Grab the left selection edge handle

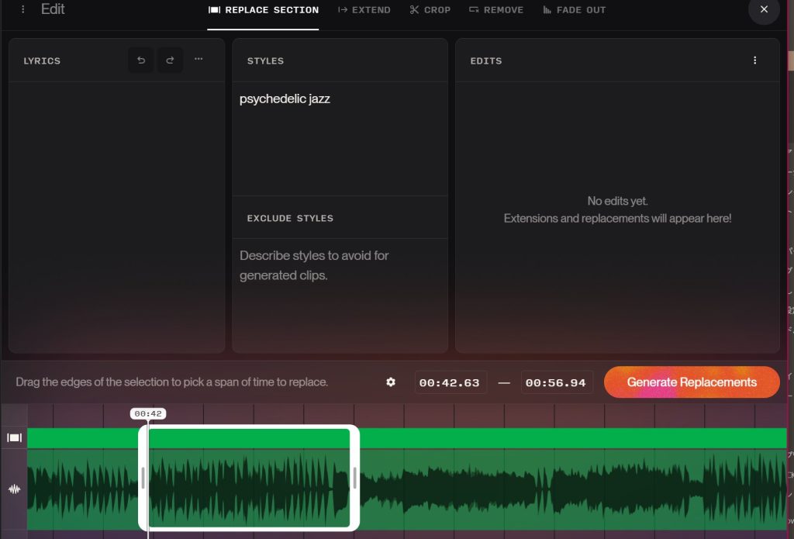[x=143, y=479]
